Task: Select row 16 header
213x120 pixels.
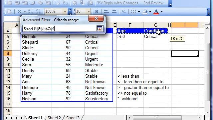Action: tap(8, 99)
